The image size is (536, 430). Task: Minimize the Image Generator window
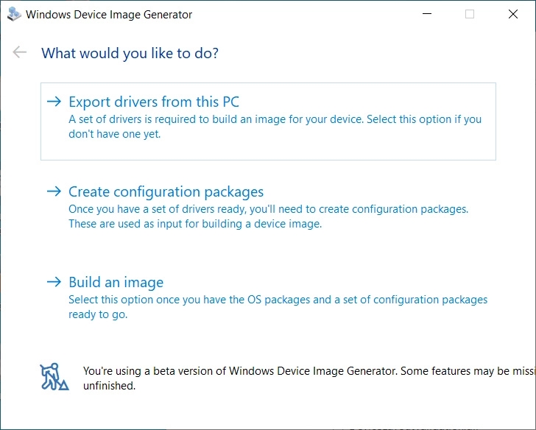pos(428,14)
